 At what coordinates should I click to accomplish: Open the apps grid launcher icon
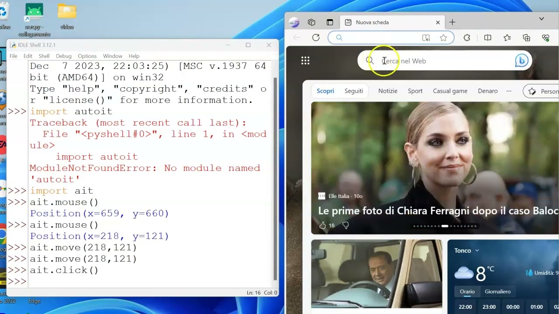[305, 61]
